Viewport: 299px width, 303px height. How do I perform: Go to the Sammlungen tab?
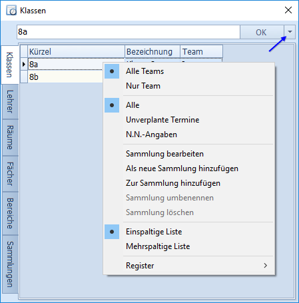point(10,264)
